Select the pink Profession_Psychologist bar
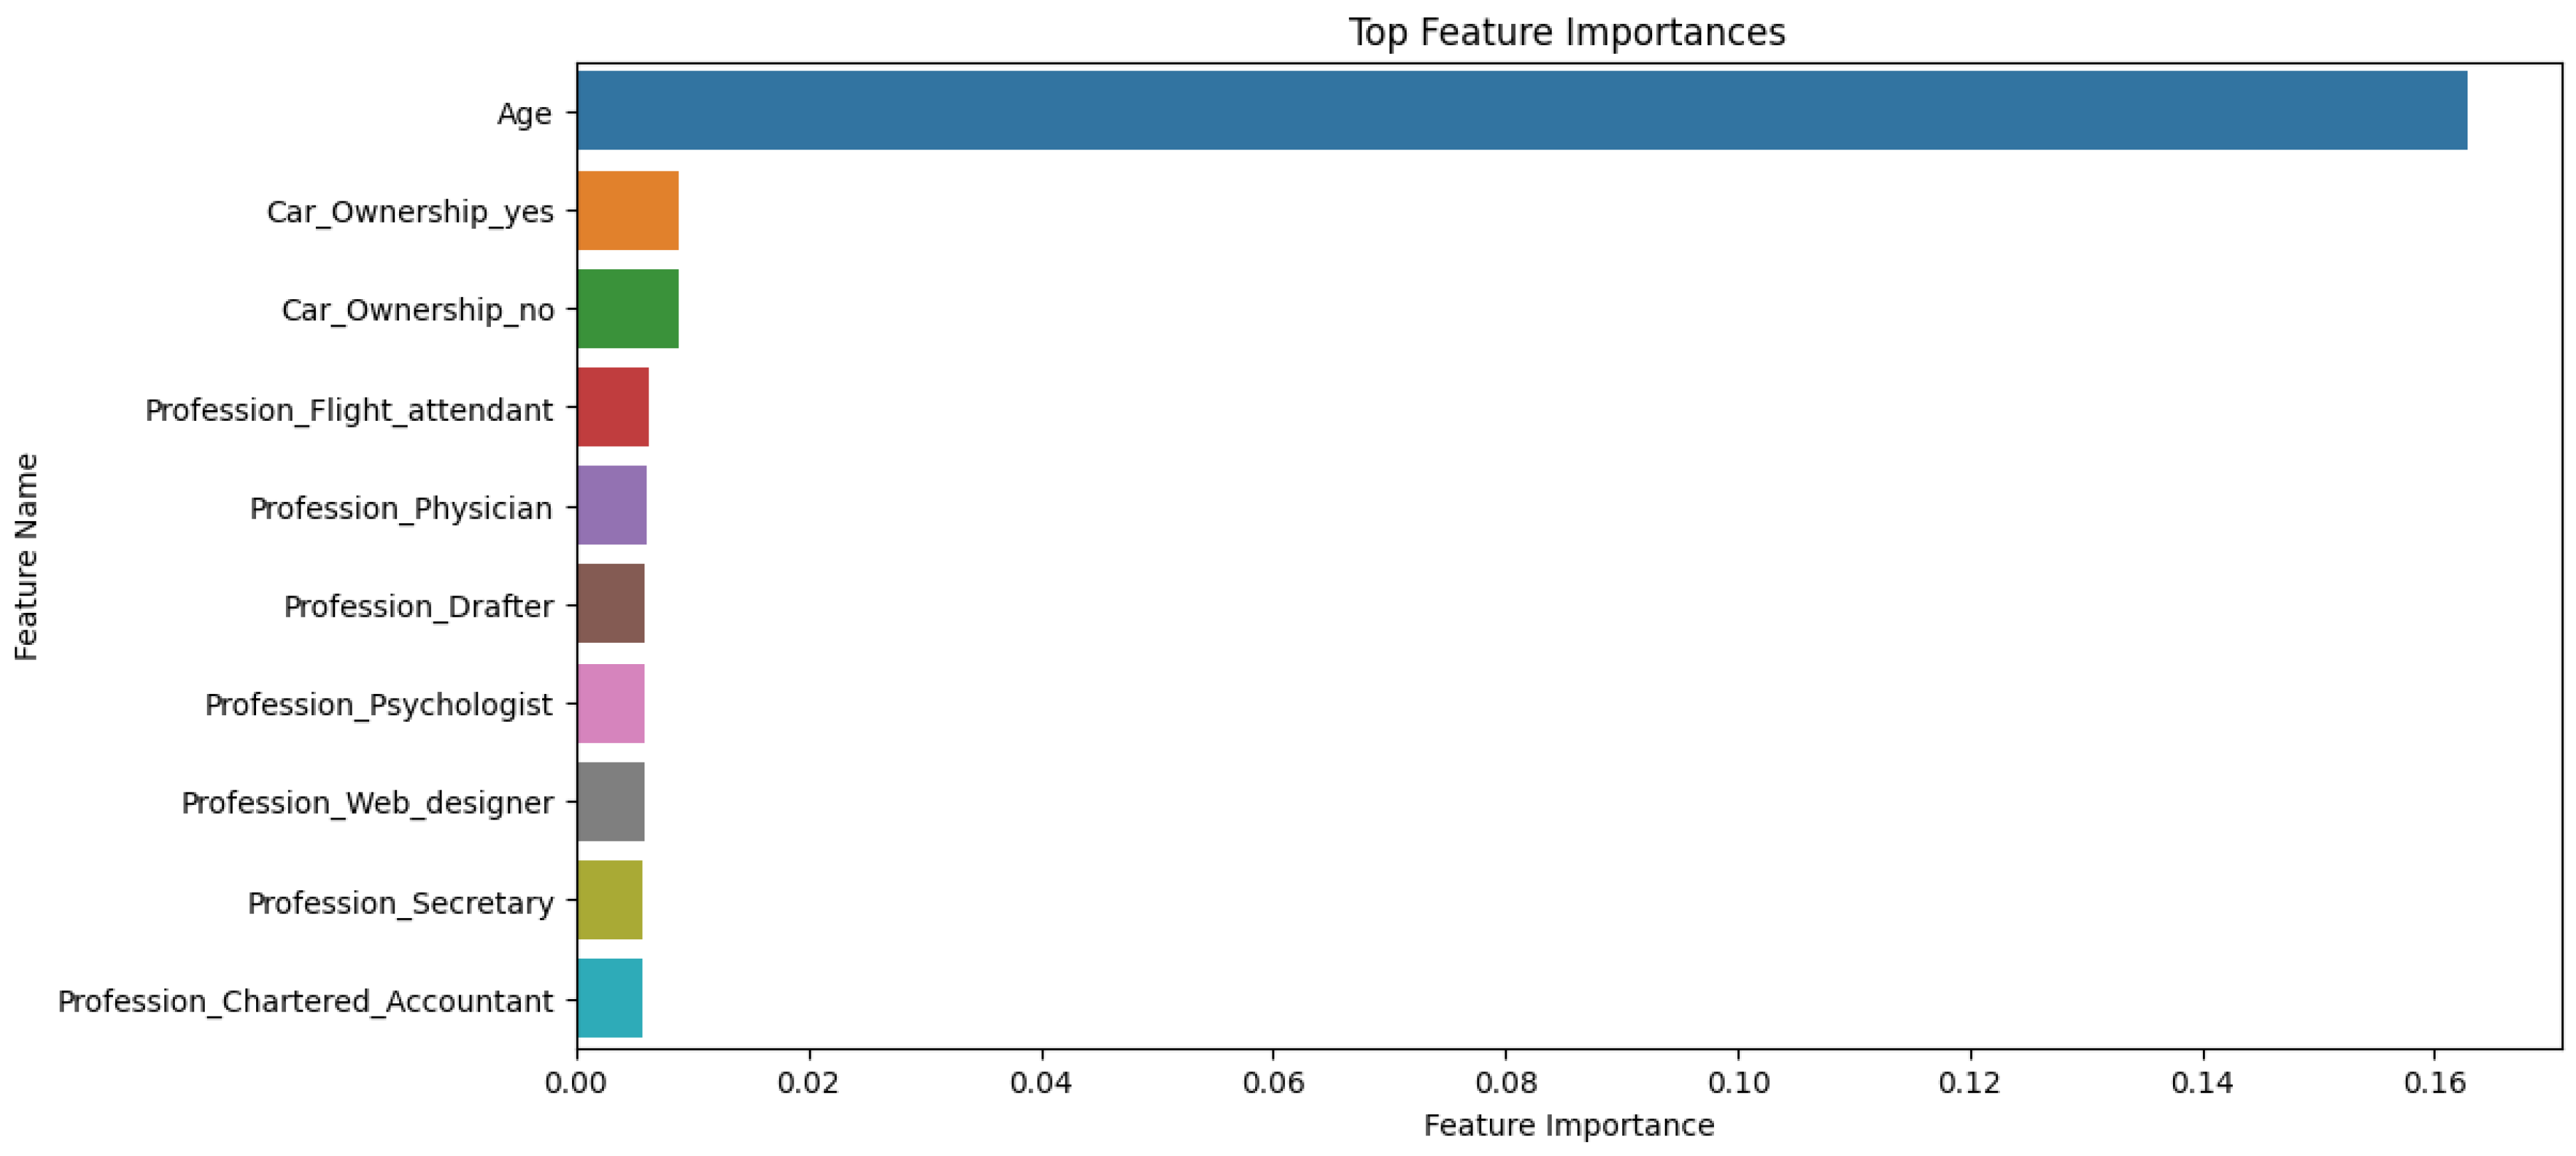This screenshot has width=2576, height=1156. (x=611, y=703)
